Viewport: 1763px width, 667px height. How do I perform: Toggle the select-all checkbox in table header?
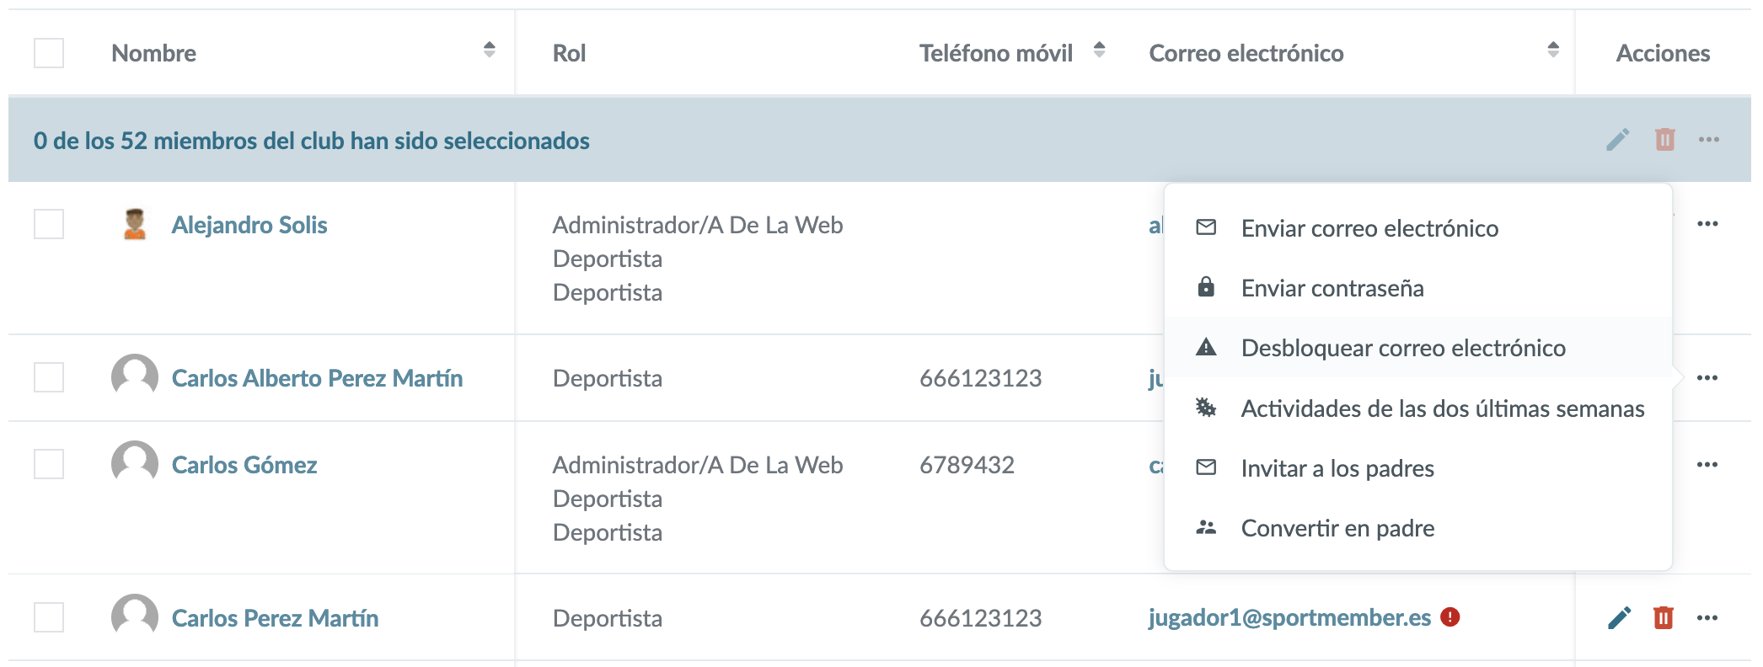coord(49,53)
